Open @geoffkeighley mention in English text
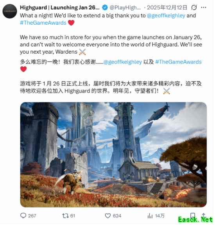 166,16
